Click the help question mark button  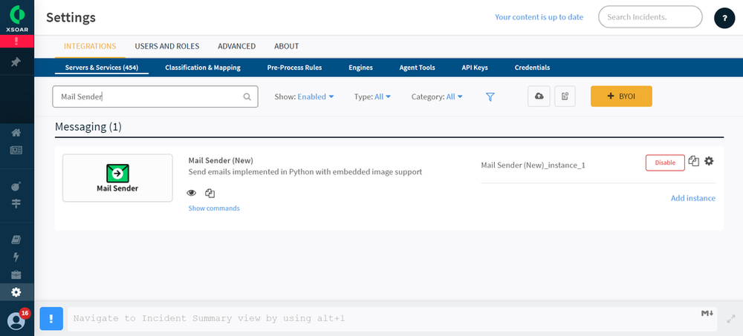[x=724, y=18]
